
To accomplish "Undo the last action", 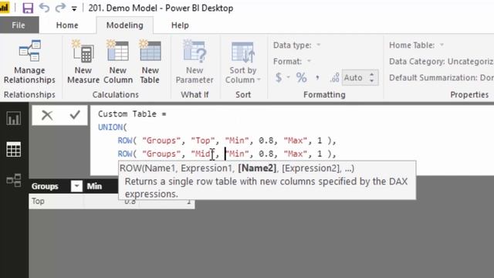I will [x=45, y=8].
